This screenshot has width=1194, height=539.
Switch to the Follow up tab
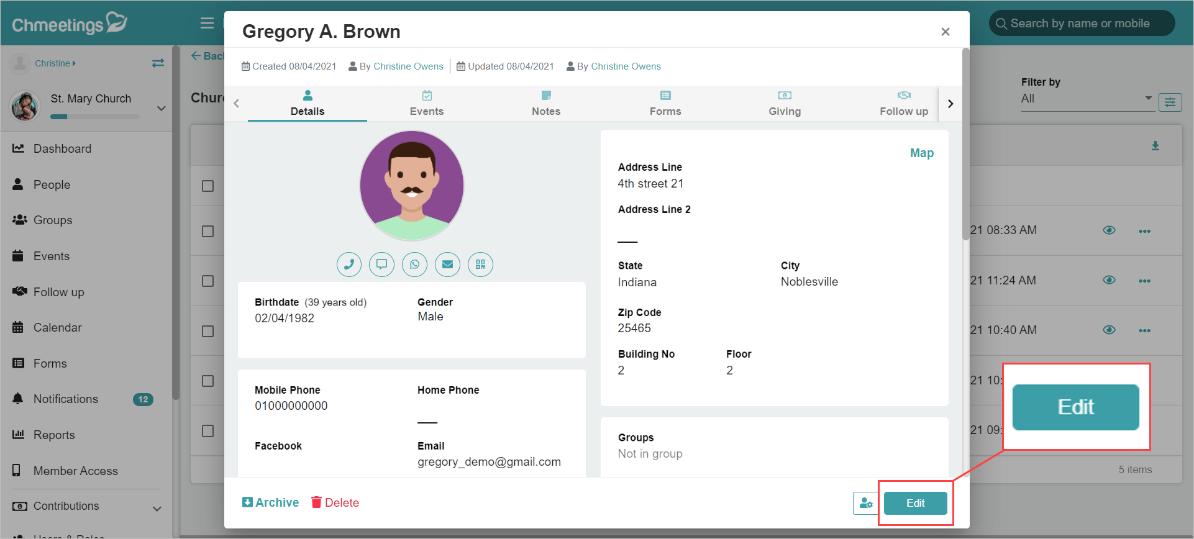(x=904, y=103)
